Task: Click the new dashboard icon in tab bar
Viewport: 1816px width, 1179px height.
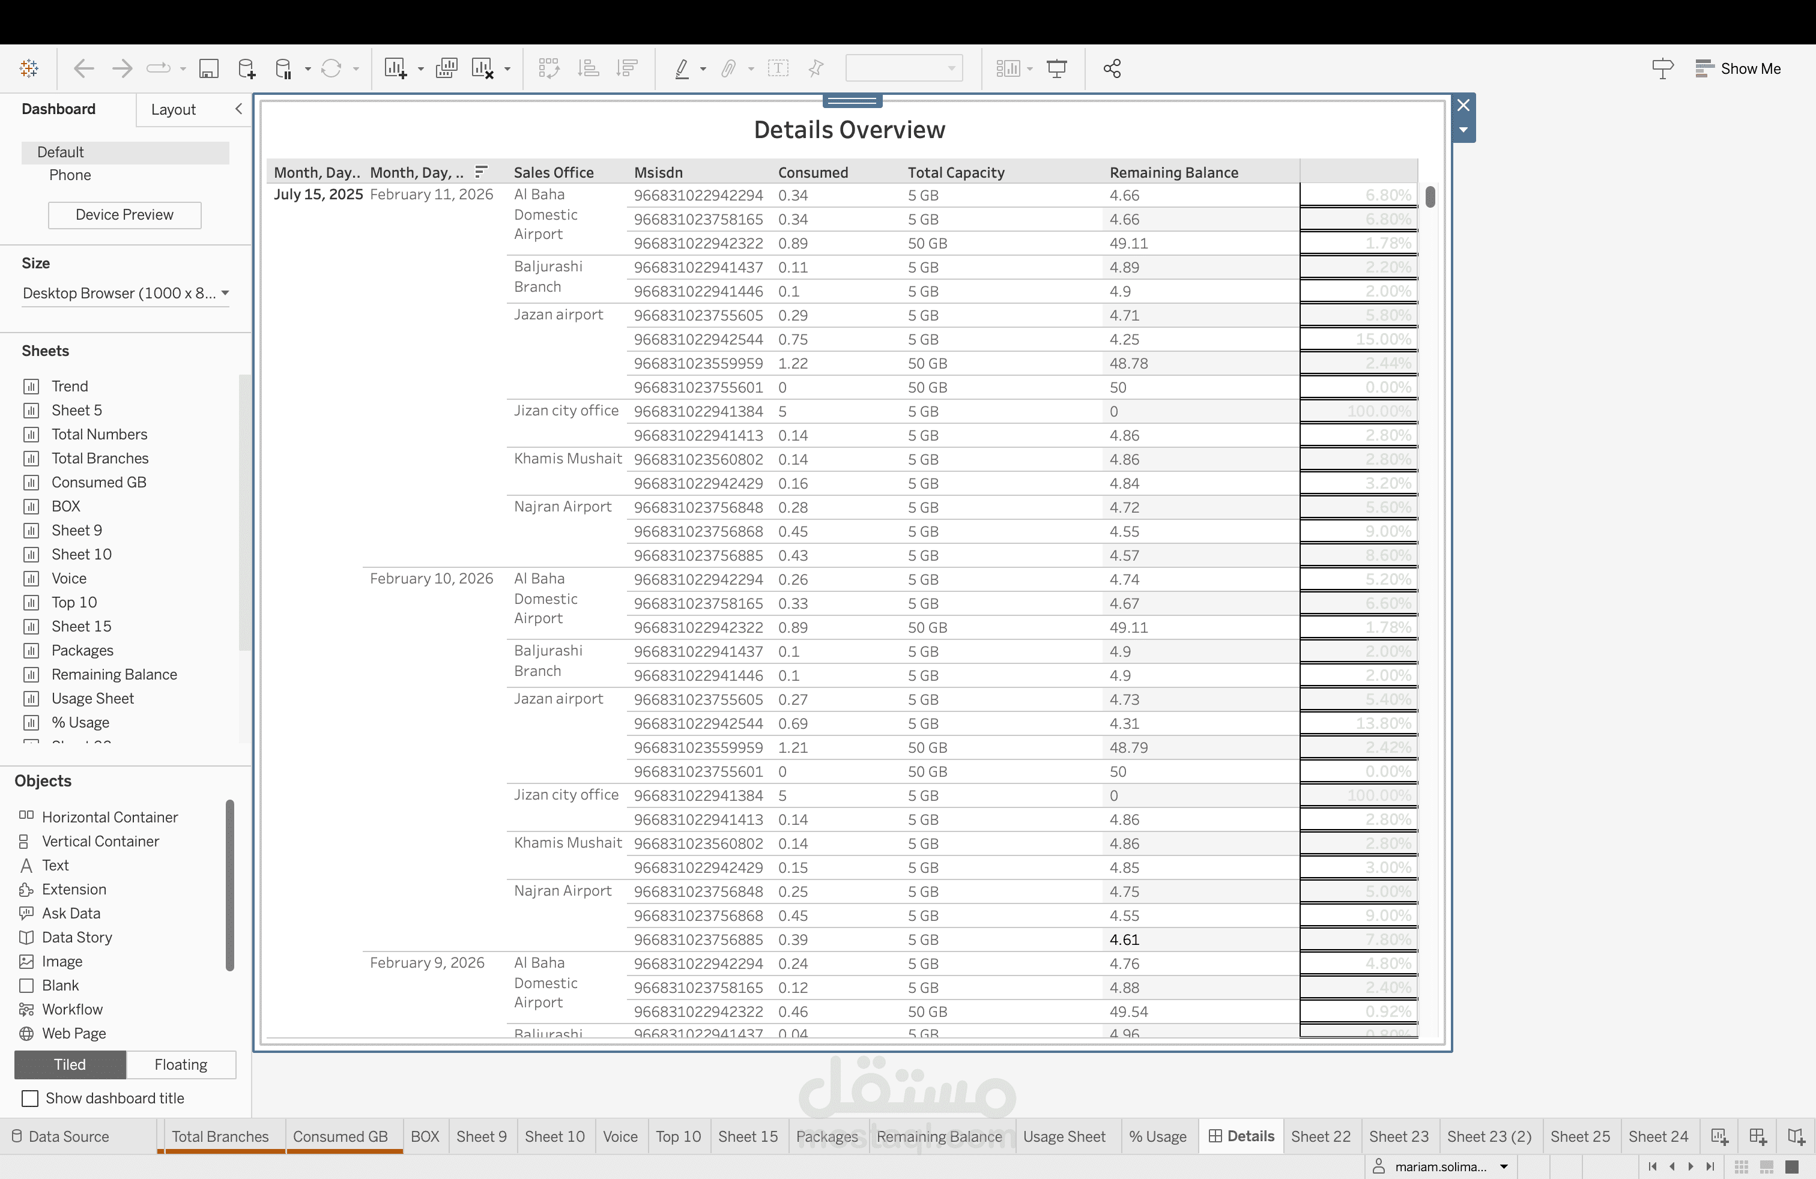Action: [x=1757, y=1136]
